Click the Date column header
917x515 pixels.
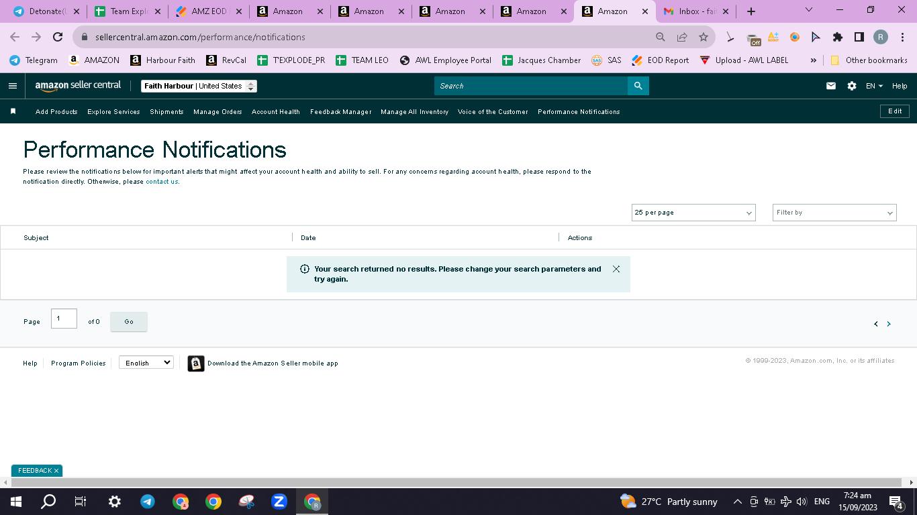[x=308, y=237]
